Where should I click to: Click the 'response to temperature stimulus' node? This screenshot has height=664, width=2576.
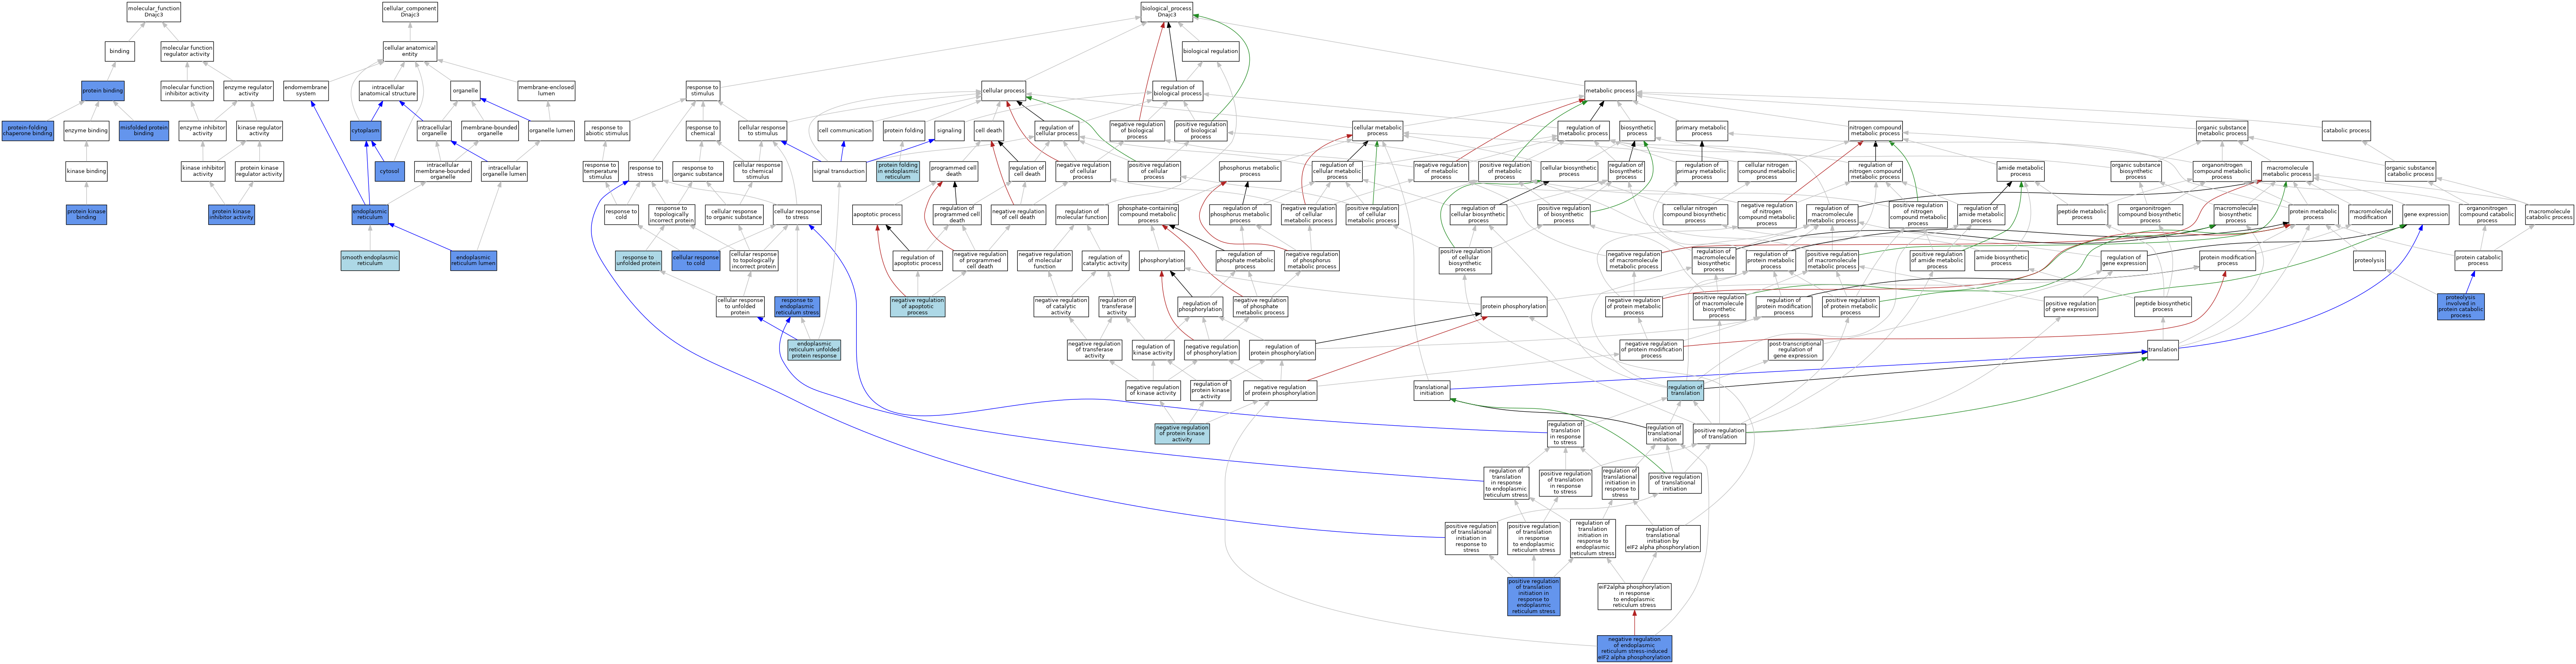click(600, 171)
